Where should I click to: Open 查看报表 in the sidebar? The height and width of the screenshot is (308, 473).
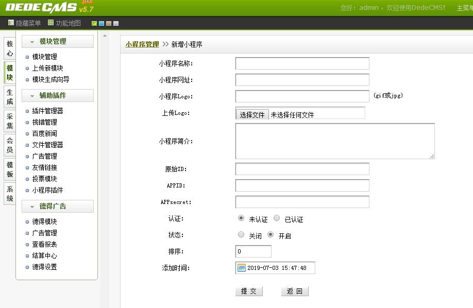pyautogui.click(x=45, y=244)
